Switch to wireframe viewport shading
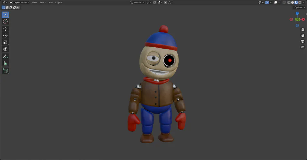 tap(289, 2)
